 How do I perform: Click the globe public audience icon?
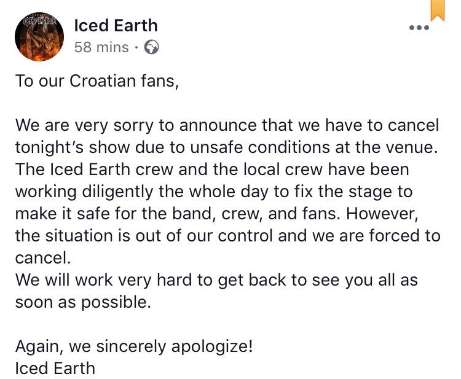[x=151, y=47]
